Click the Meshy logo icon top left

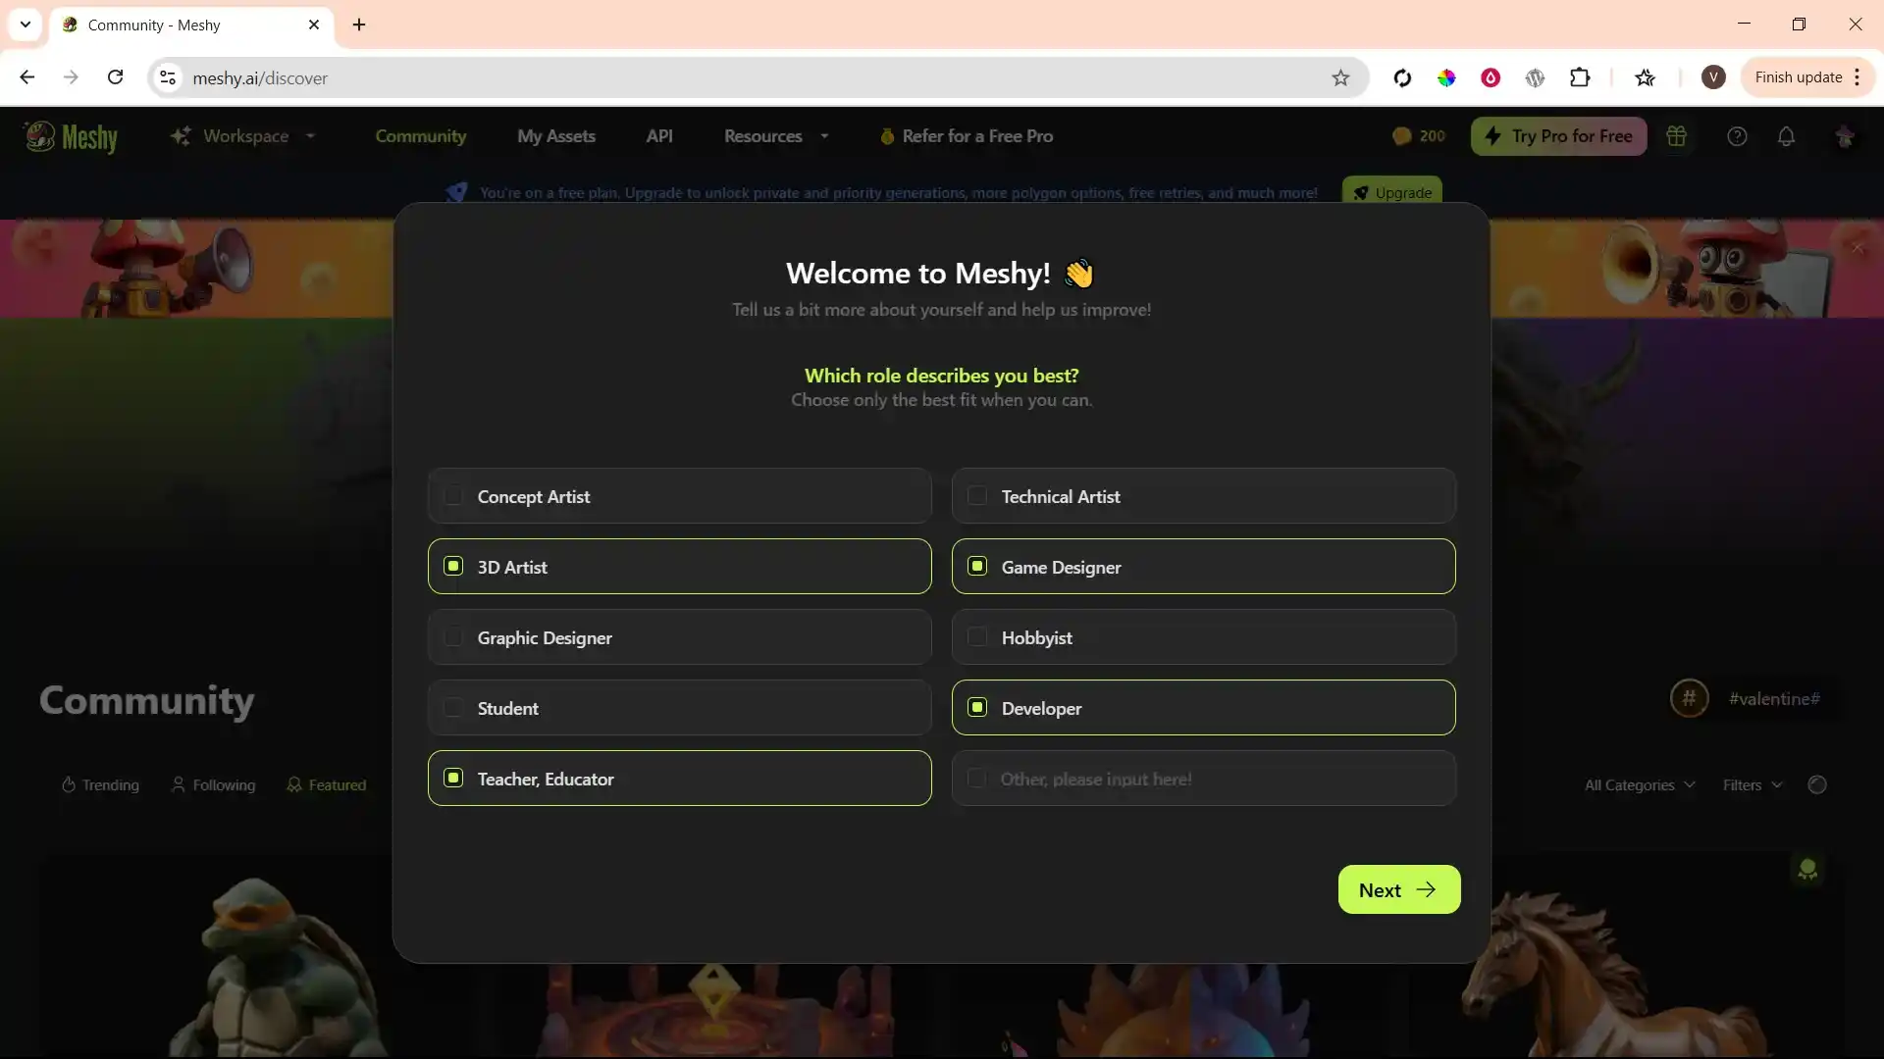(37, 134)
